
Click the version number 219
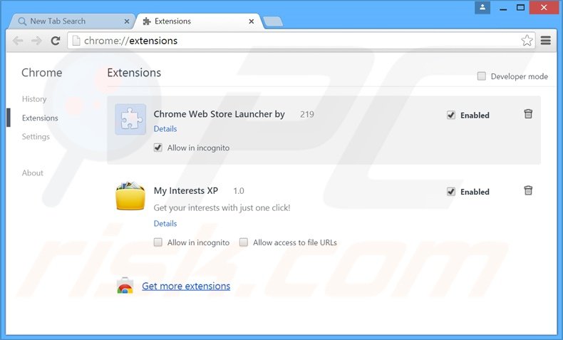[x=307, y=114]
